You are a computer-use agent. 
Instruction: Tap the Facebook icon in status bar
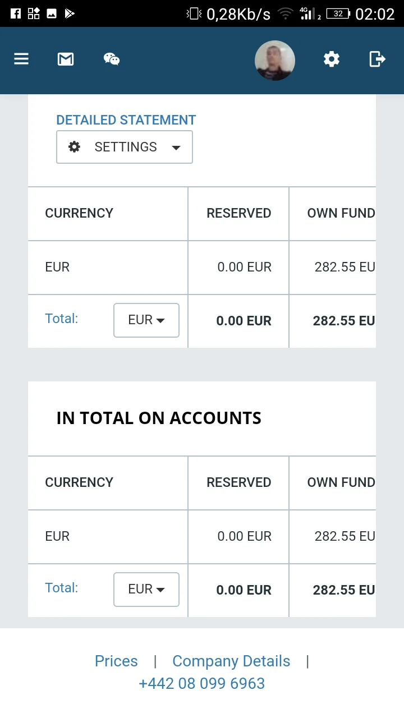coord(16,13)
